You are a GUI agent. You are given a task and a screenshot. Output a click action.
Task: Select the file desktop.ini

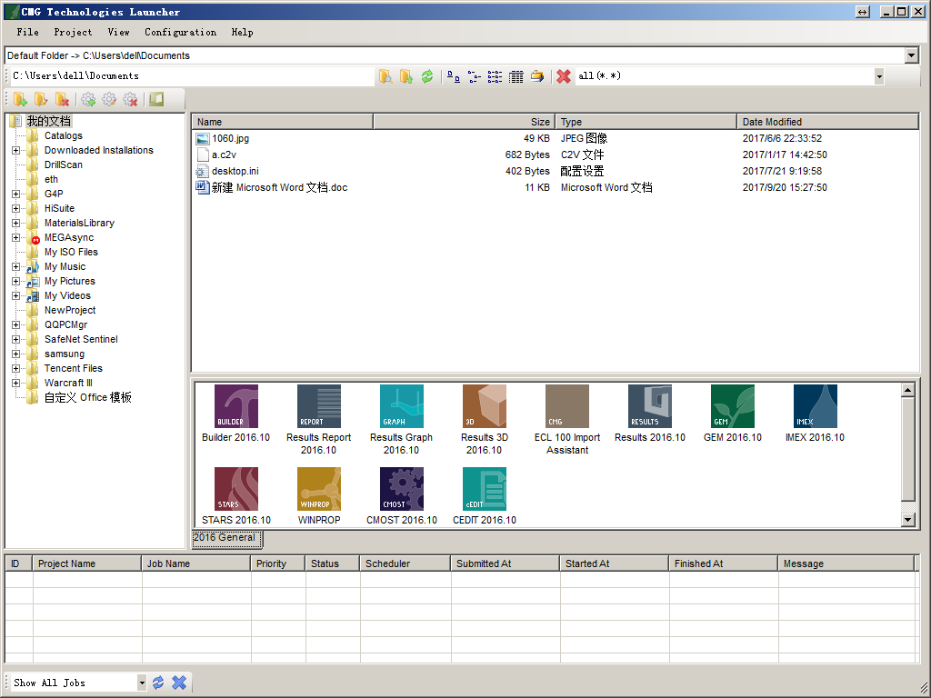pyautogui.click(x=235, y=172)
